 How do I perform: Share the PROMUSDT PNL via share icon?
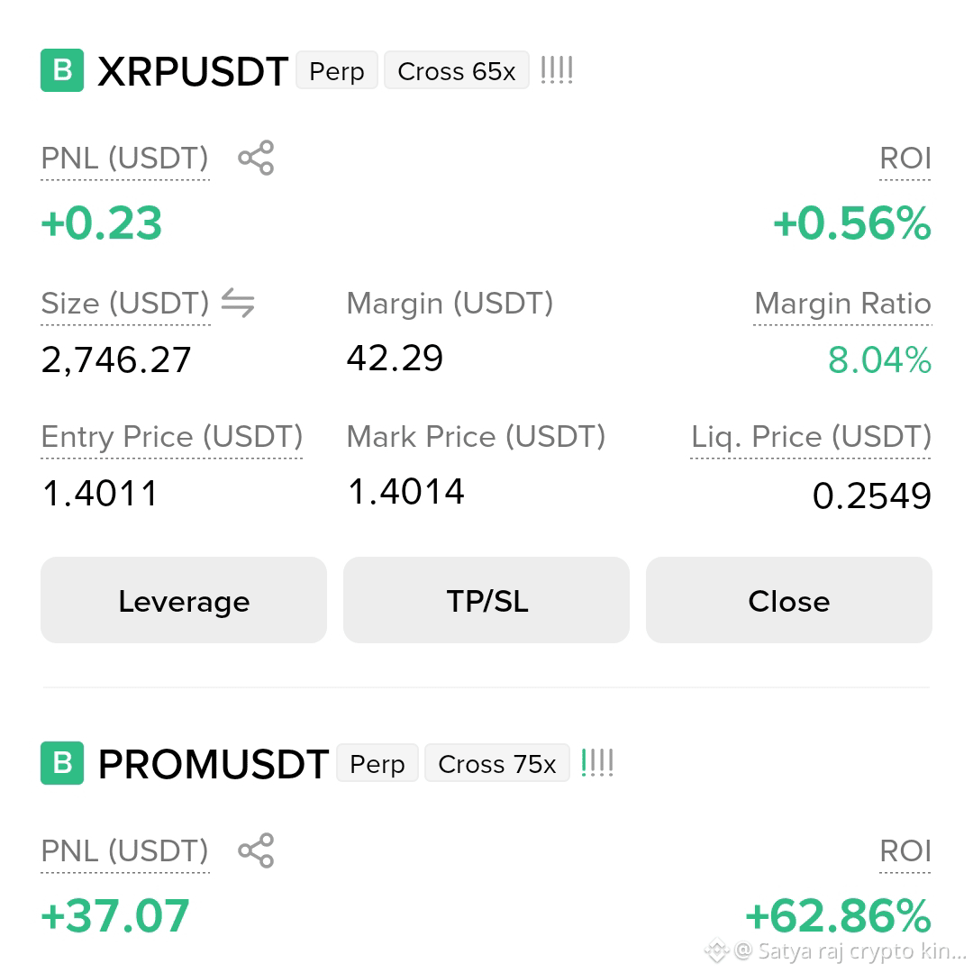[256, 850]
